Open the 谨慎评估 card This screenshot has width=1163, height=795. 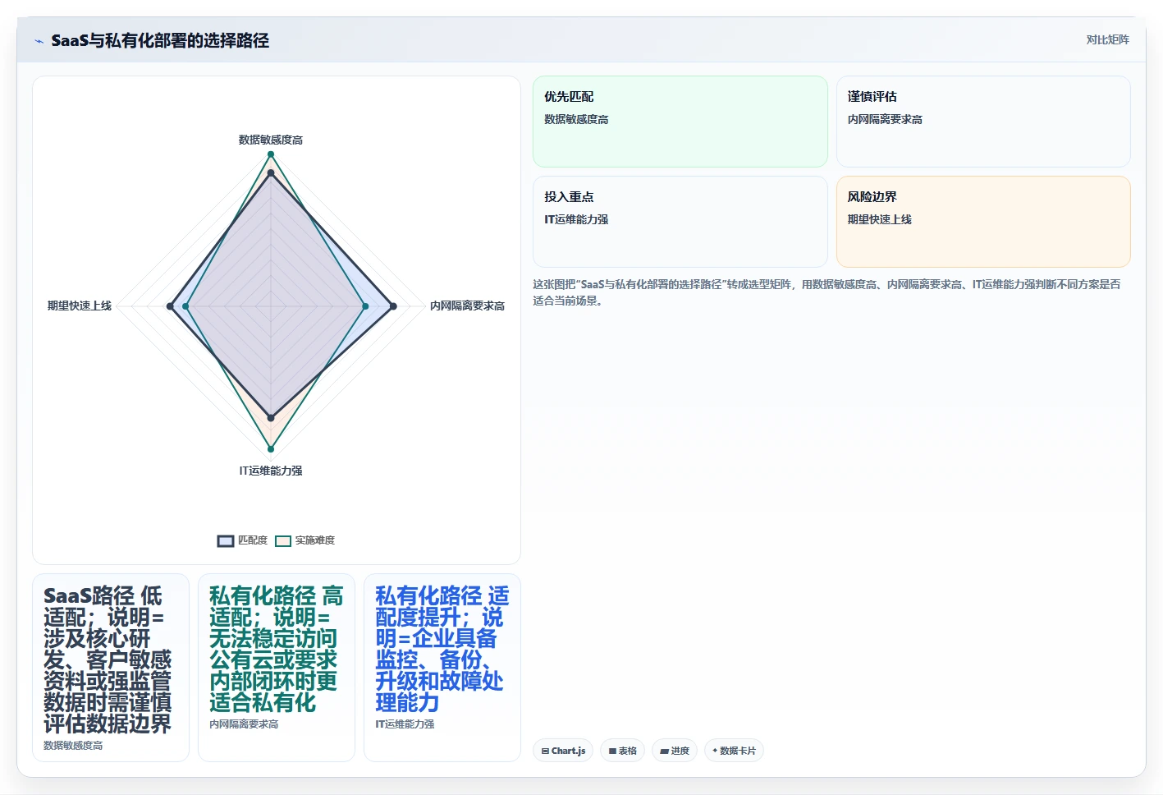coord(983,122)
